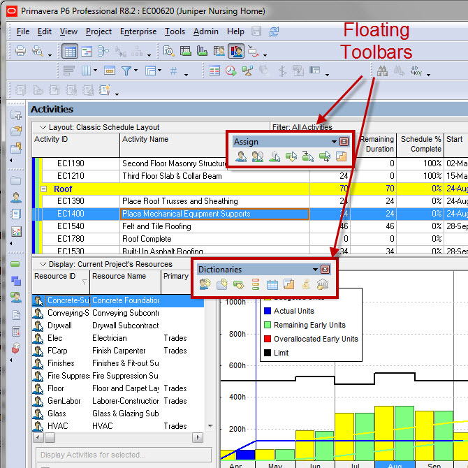Click red Overallocated Early Units legend swatch
Viewport: 468px width, 468px height.
[x=268, y=339]
